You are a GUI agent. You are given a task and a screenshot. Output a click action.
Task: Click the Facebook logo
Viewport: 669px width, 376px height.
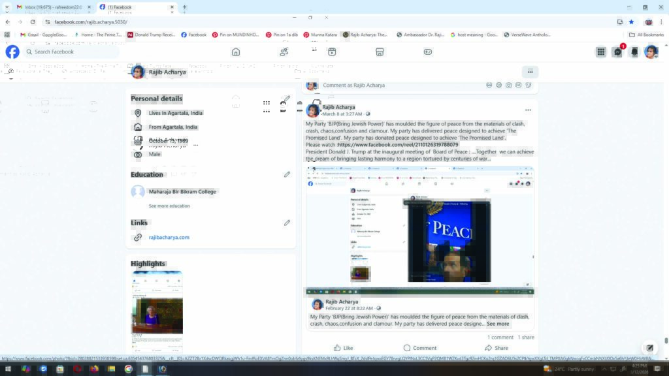pyautogui.click(x=12, y=52)
